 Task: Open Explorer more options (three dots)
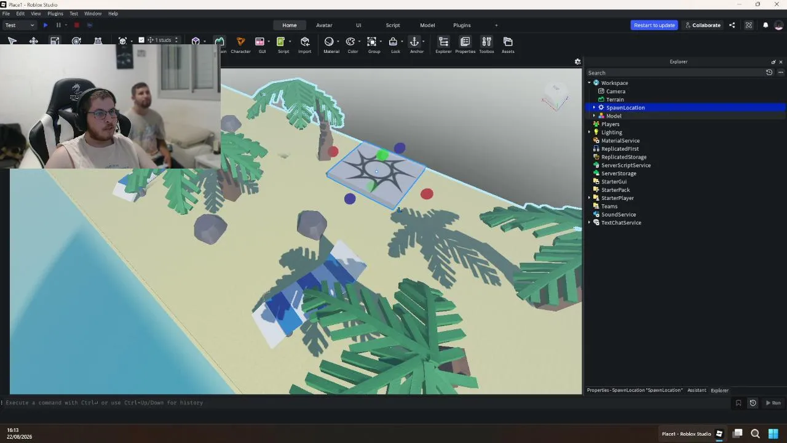click(x=780, y=73)
